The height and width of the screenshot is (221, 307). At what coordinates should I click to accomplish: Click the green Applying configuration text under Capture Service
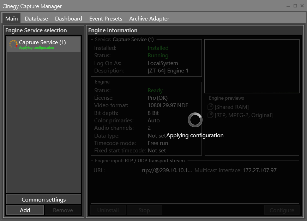coord(36,48)
